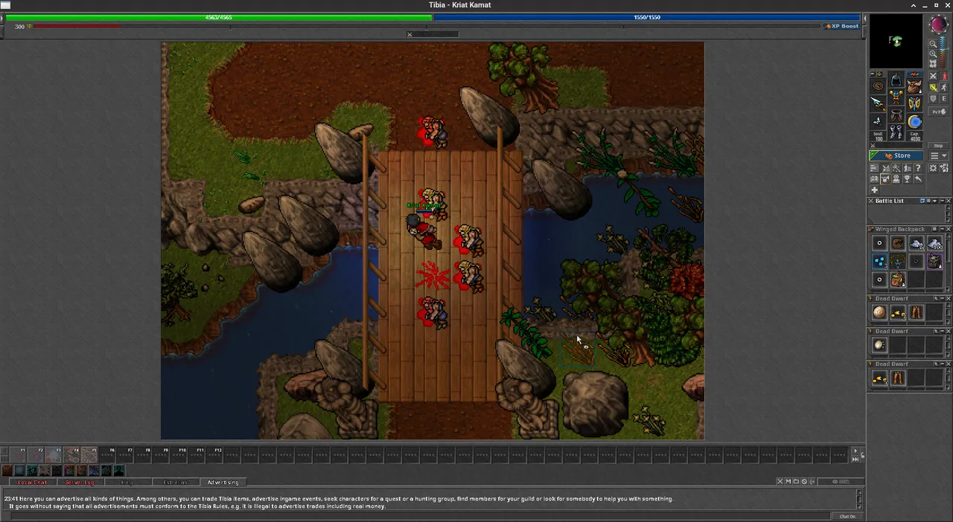Go up a level in first Dead Dwarf
Screen dimensions: 953x522
(x=936, y=298)
